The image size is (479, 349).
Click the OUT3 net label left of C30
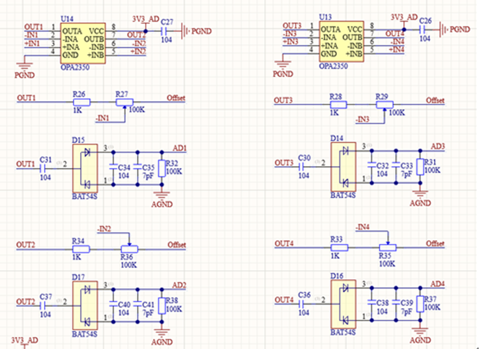pyautogui.click(x=284, y=163)
